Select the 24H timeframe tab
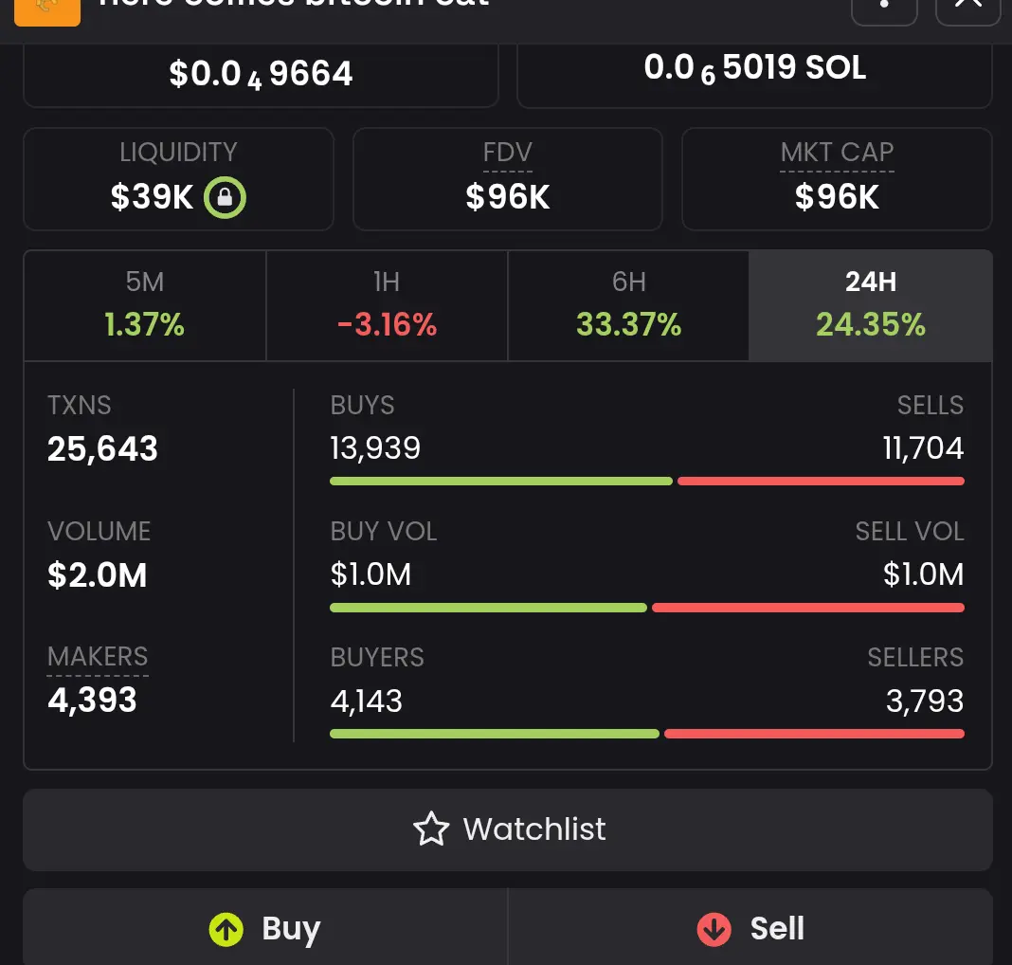 coord(871,305)
